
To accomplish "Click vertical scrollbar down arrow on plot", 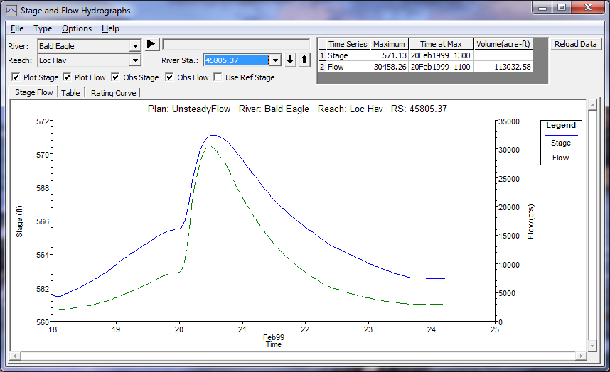I will point(592,354).
